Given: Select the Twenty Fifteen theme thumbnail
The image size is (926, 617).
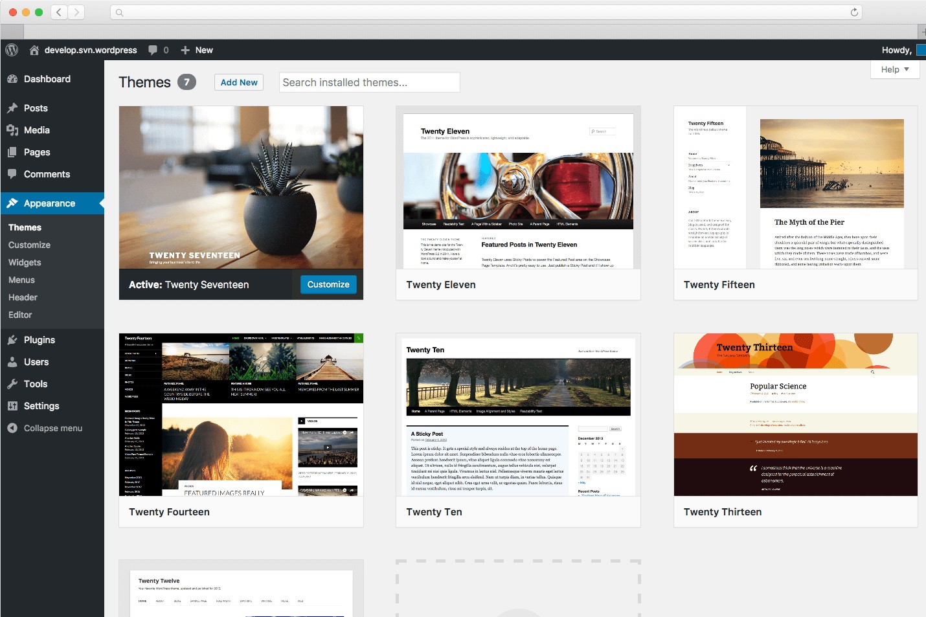Looking at the screenshot, I should [x=796, y=188].
